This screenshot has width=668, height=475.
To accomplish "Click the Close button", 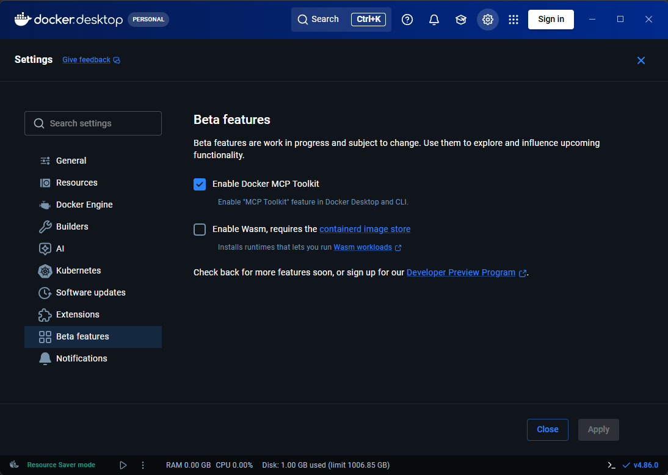I will coord(548,429).
